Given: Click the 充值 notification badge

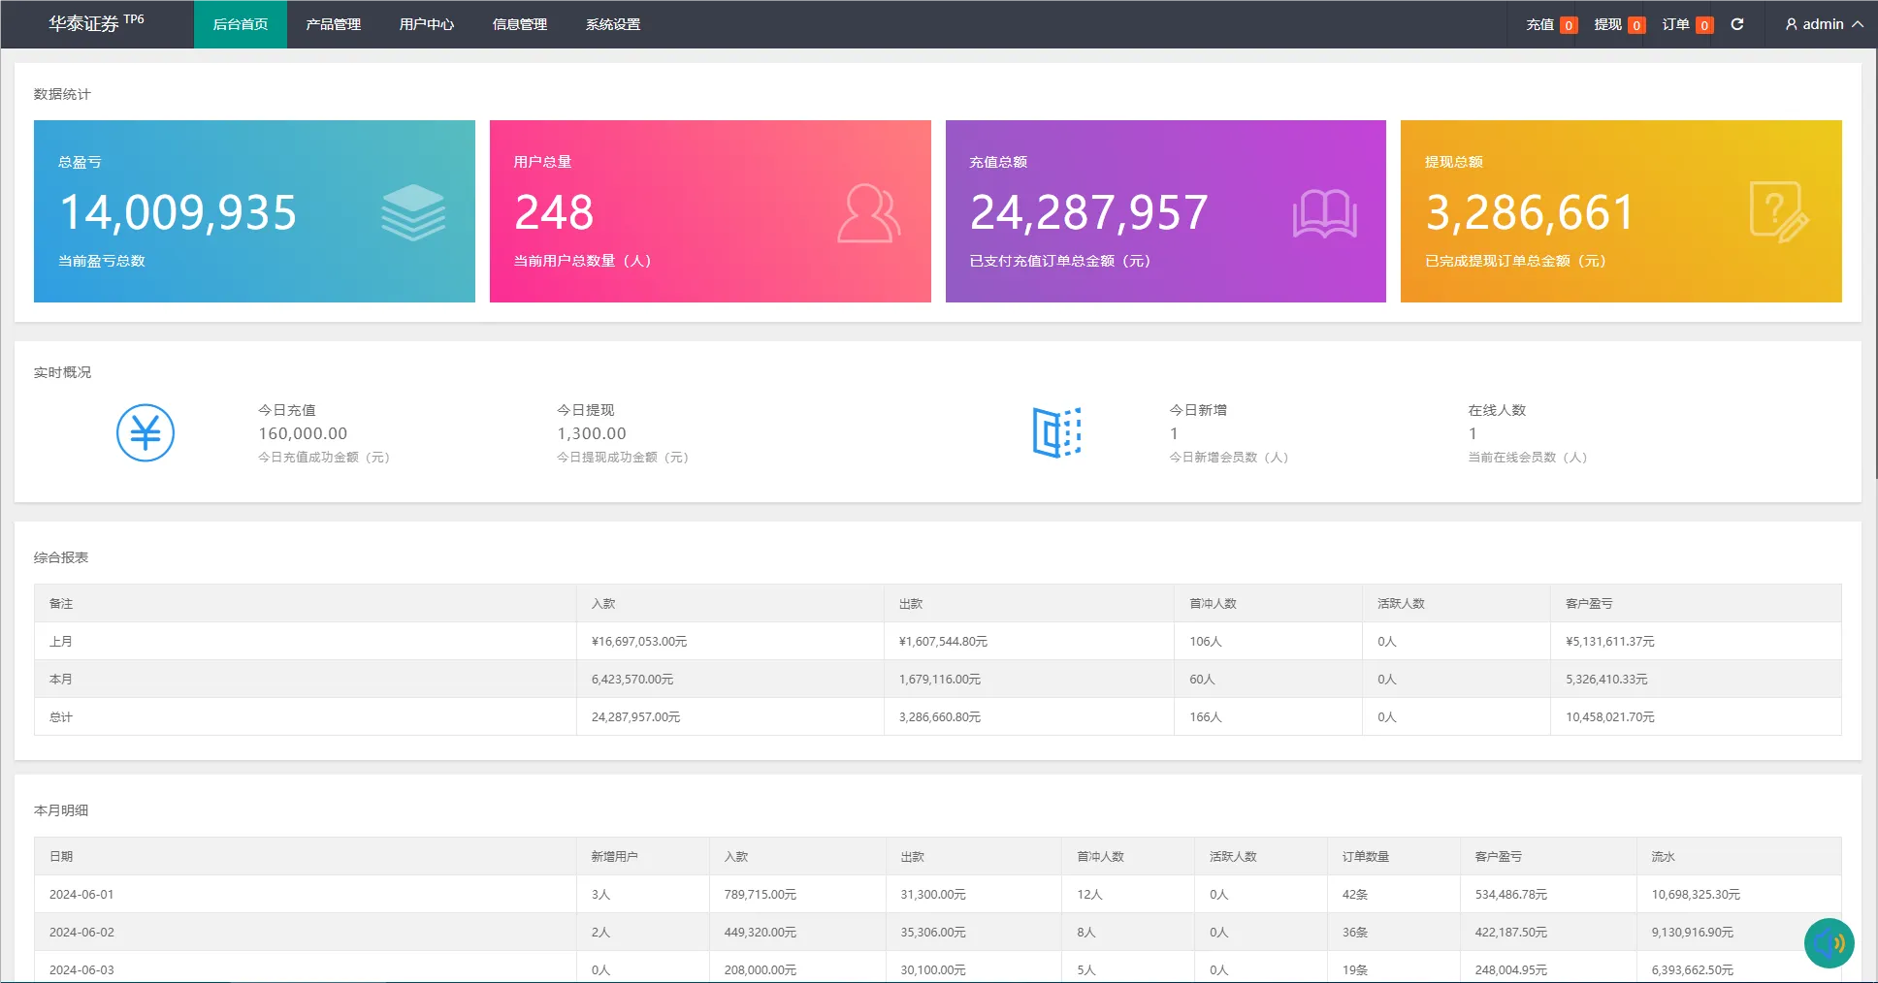Looking at the screenshot, I should coord(1568,25).
